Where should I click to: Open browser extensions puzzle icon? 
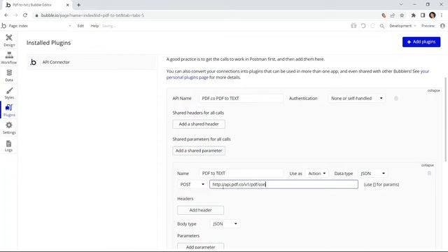point(414,15)
